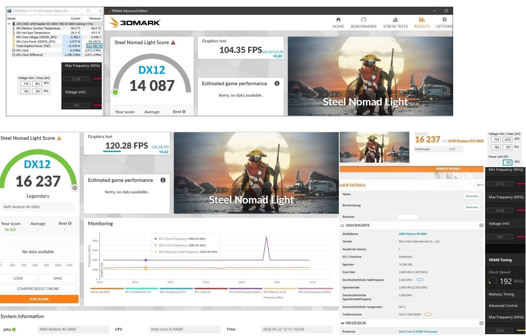Click the Estimated game performance info icon
The image size is (526, 336).
click(277, 83)
